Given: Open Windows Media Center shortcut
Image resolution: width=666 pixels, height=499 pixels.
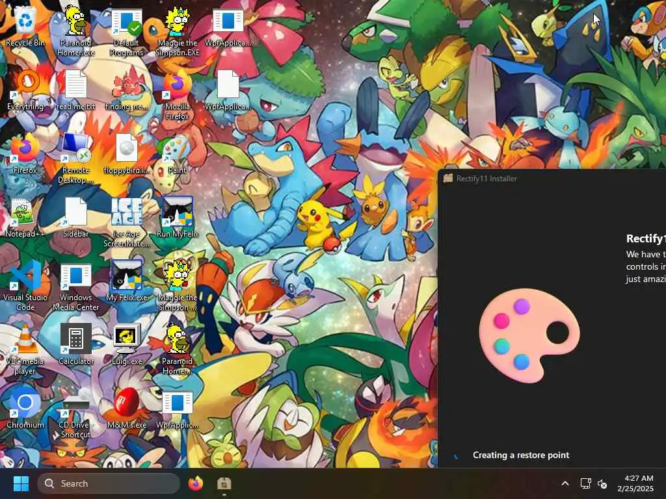Looking at the screenshot, I should pos(75,287).
